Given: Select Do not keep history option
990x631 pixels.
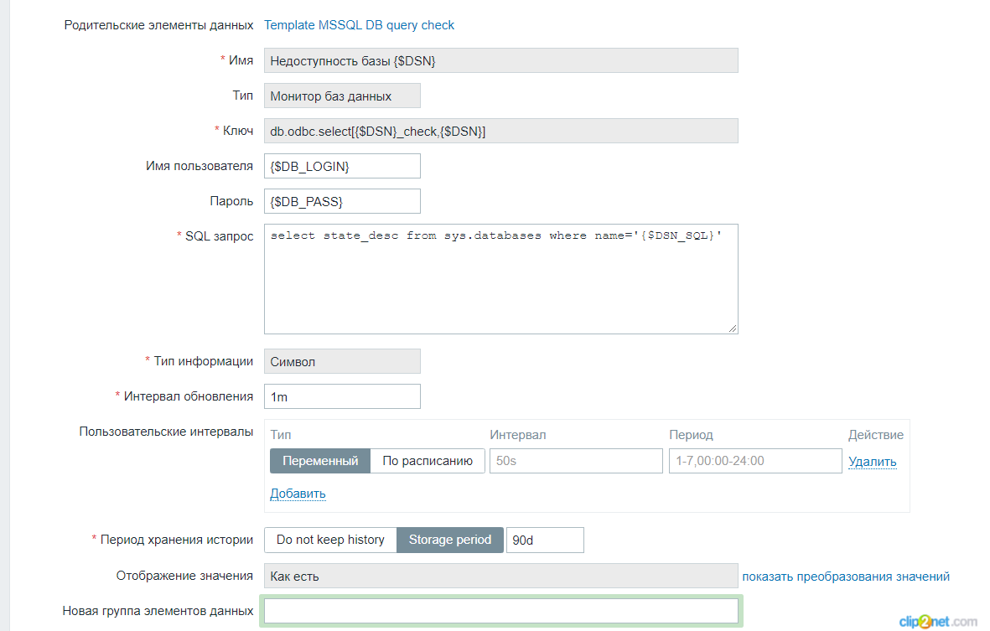Looking at the screenshot, I should [330, 540].
